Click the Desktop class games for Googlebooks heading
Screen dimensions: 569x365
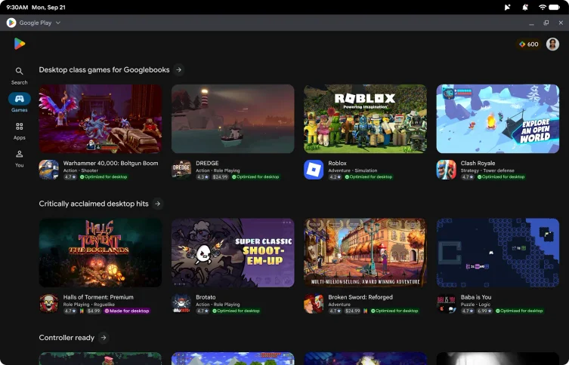104,70
